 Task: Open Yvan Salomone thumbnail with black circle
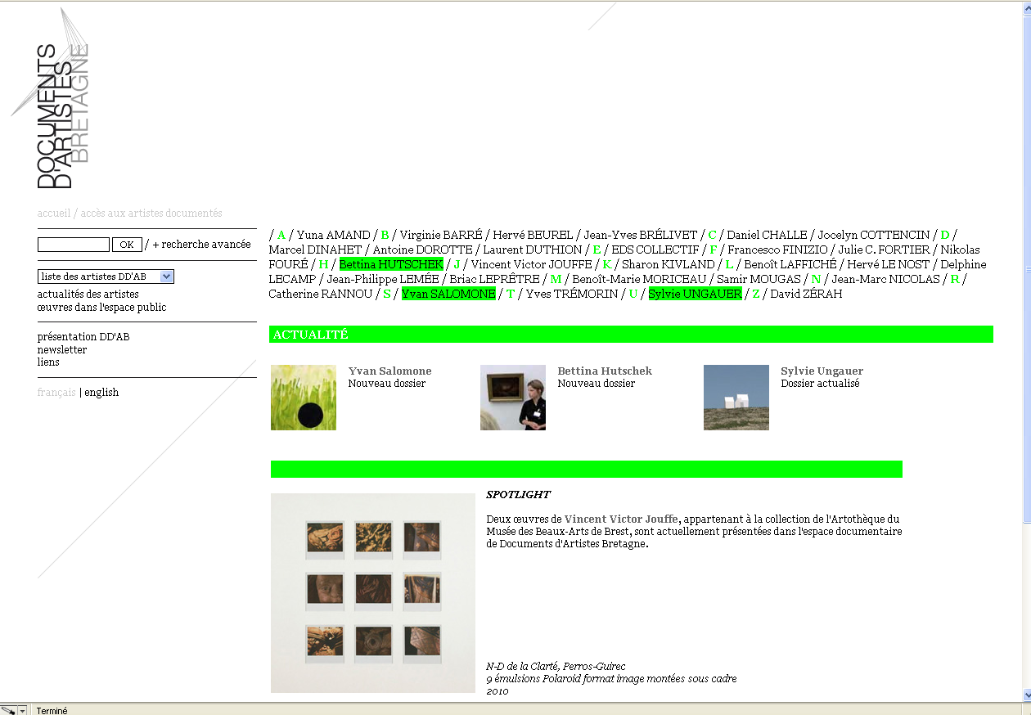304,398
